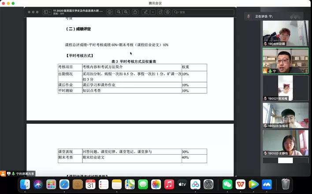
Task: Expand the sidebar view dropdown arrow
Action: 50,12
